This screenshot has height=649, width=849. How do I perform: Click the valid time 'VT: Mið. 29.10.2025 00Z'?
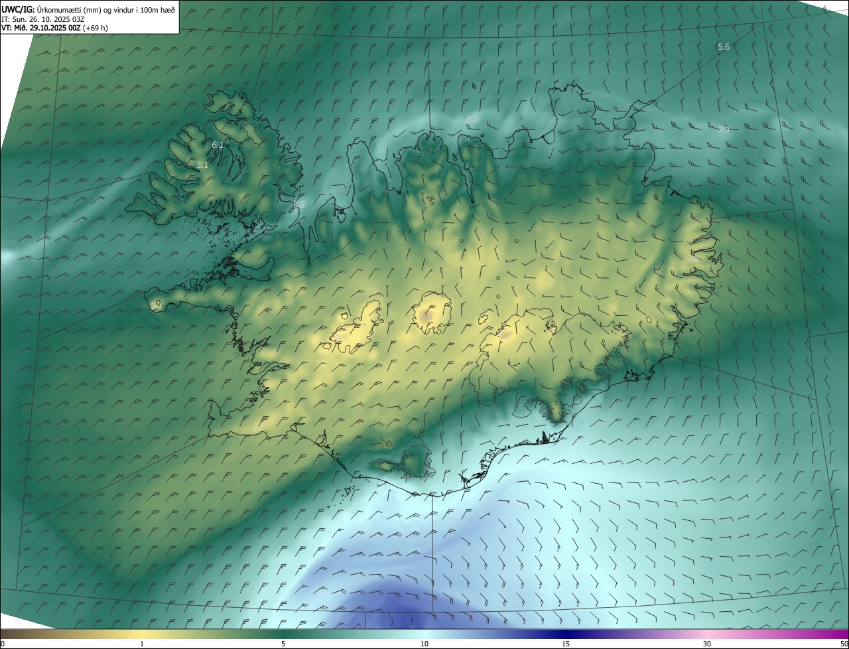[41, 28]
